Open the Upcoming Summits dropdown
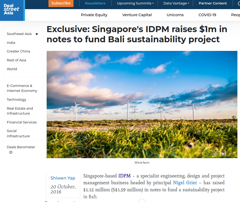240x202 pixels. tap(135, 3)
